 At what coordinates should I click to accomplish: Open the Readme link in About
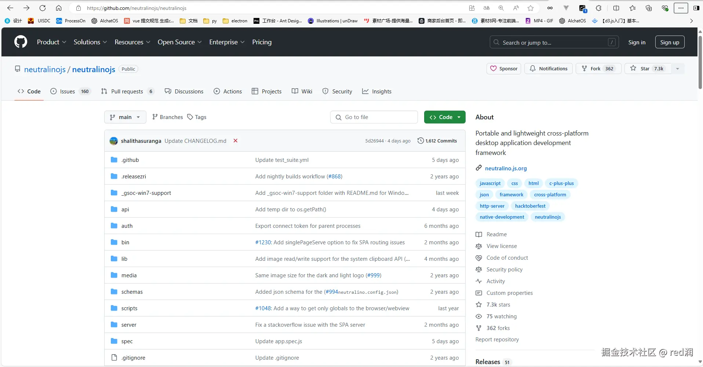pos(496,234)
